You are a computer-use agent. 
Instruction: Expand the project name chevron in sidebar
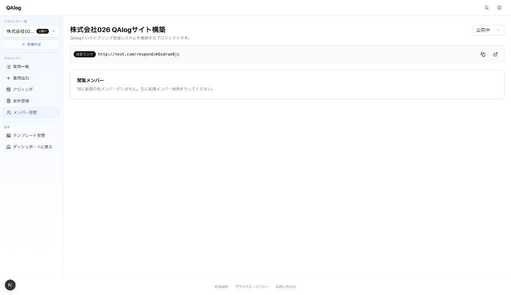coord(53,31)
